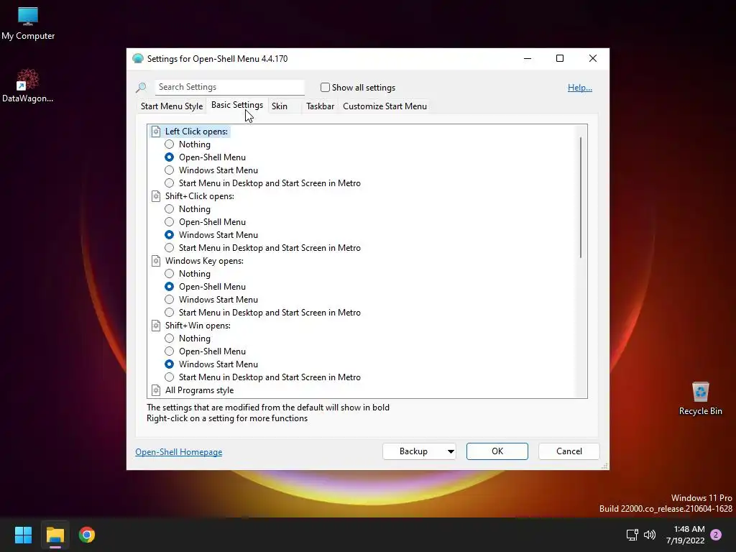The image size is (736, 552).
Task: Enable the Show all settings checkbox
Action: [x=325, y=87]
